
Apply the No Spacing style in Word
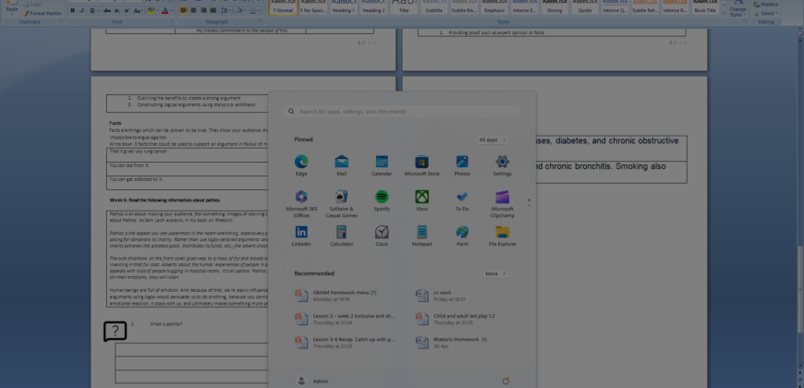pos(313,6)
